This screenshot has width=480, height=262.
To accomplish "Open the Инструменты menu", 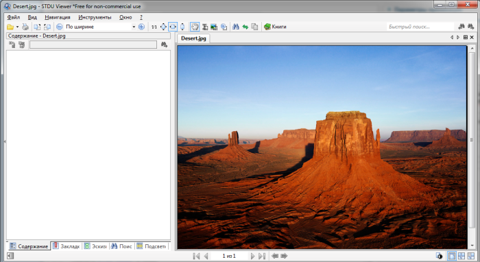I will [x=95, y=17].
